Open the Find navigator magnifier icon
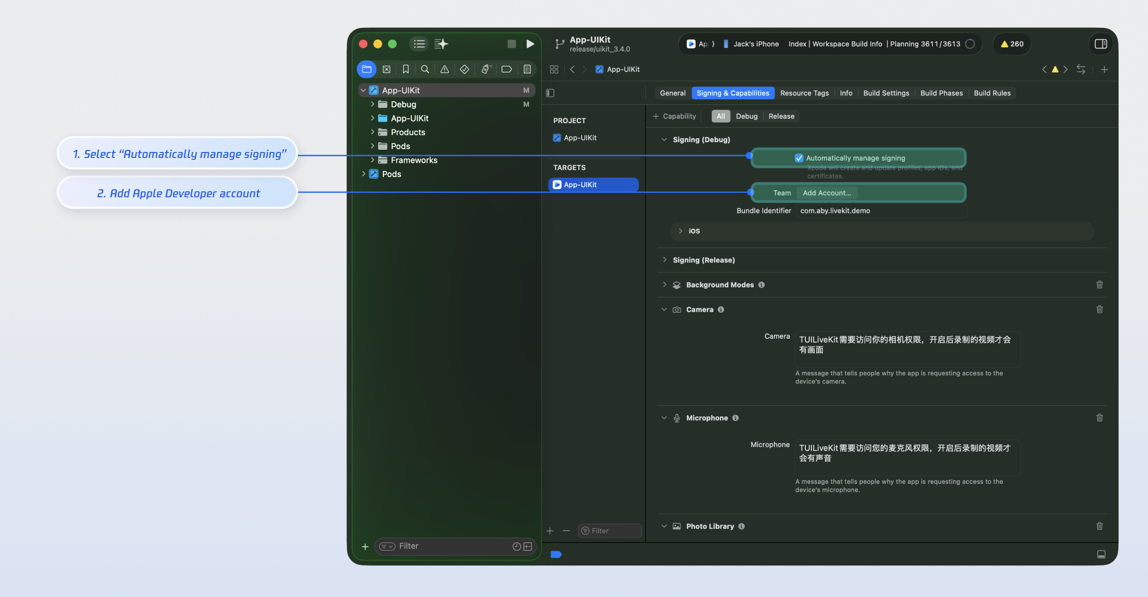 425,69
